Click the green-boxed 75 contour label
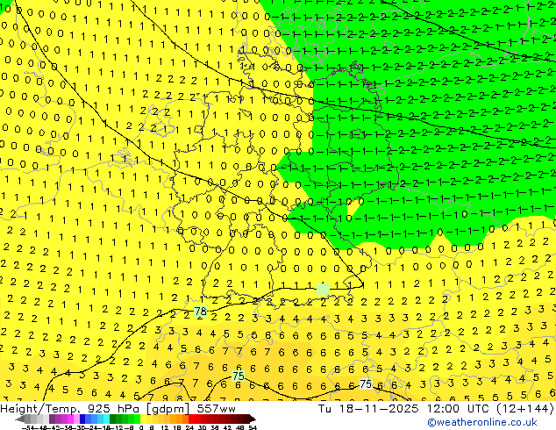Viewport: 556px width, 430px height. [x=238, y=376]
